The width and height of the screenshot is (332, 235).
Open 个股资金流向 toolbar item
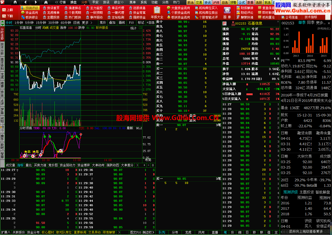178,12
